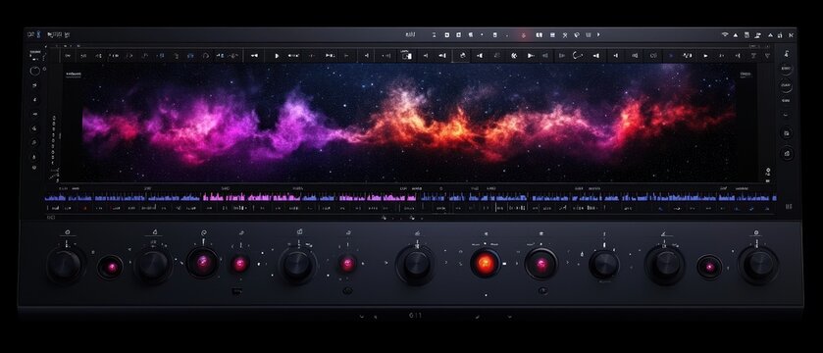Click the black knob just left of the orange button

click(x=416, y=265)
